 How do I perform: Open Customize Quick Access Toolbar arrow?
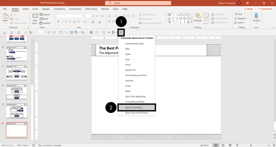[121, 32]
